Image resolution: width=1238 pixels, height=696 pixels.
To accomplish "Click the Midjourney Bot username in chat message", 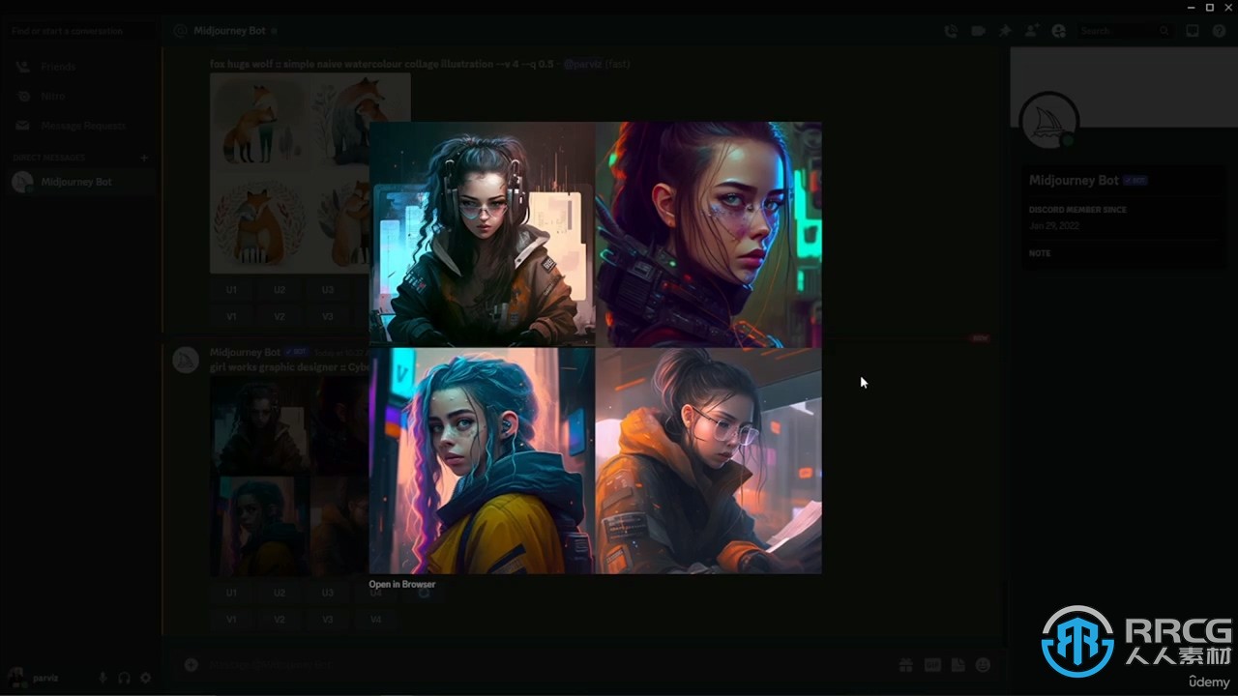I will point(245,353).
